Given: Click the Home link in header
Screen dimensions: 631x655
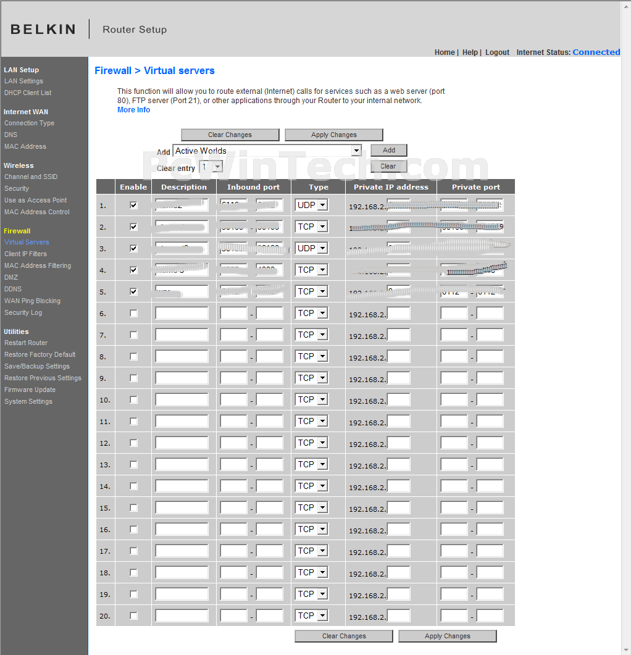Looking at the screenshot, I should click(x=445, y=52).
